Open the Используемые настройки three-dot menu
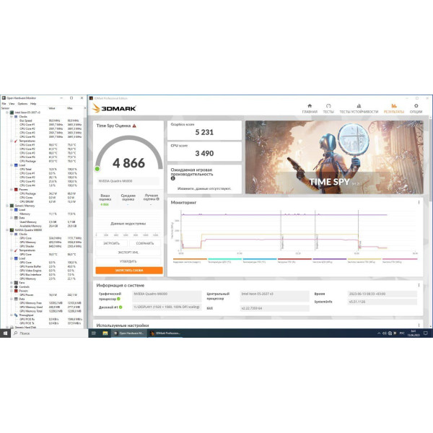Screen dimensions: 433x433 [419, 325]
